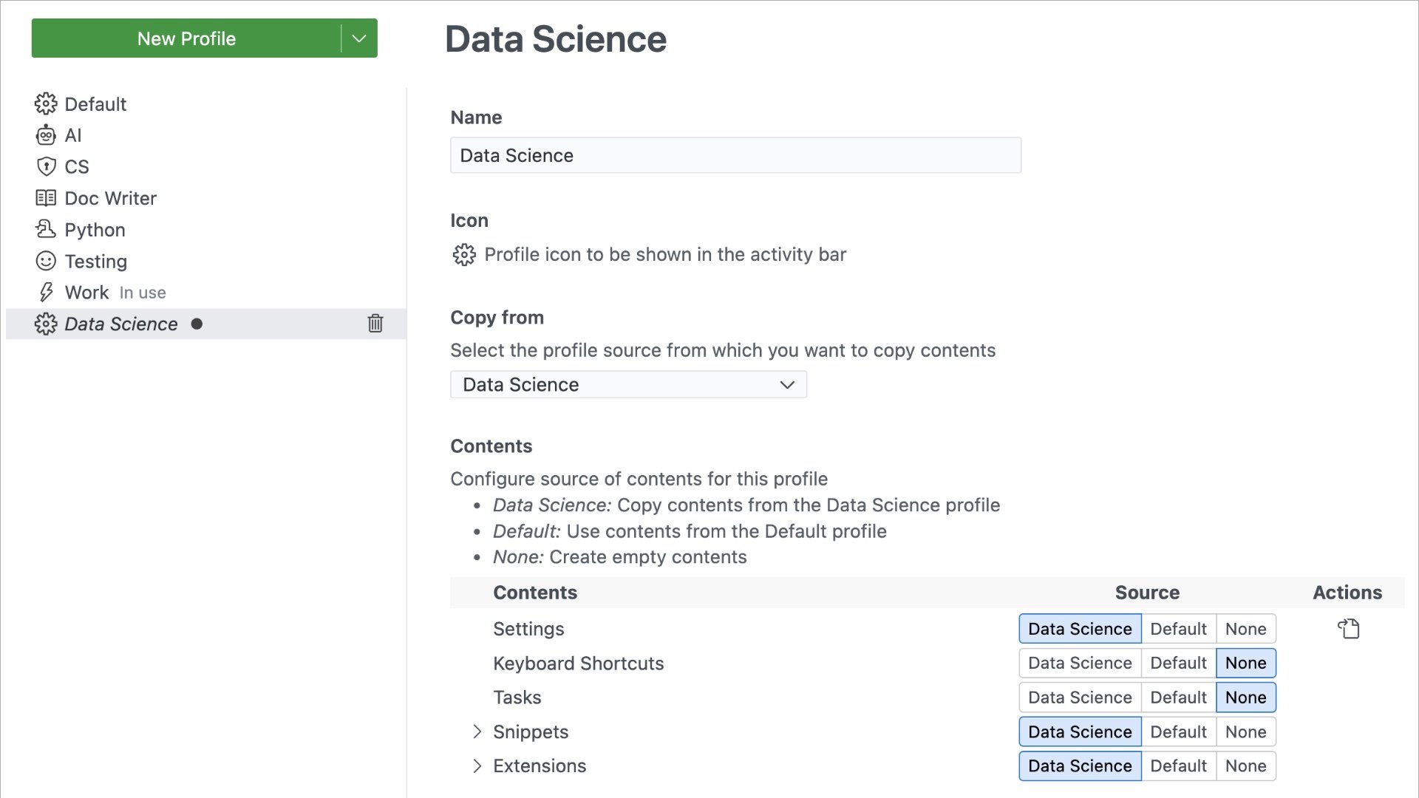
Task: Open Settings file action icon
Action: (x=1349, y=629)
